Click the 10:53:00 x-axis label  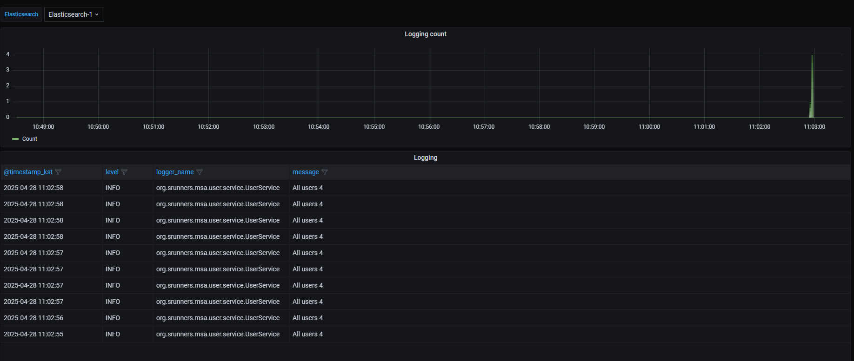click(264, 127)
